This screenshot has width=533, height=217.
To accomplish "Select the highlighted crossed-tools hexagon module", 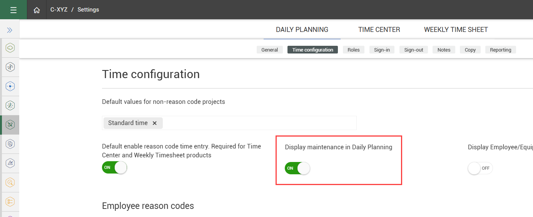I will coord(10,125).
